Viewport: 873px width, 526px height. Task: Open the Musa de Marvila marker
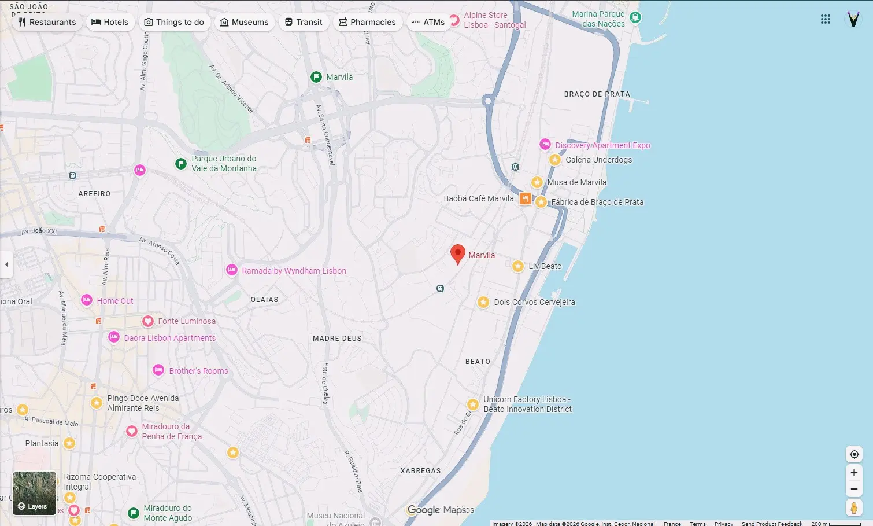[x=537, y=182]
